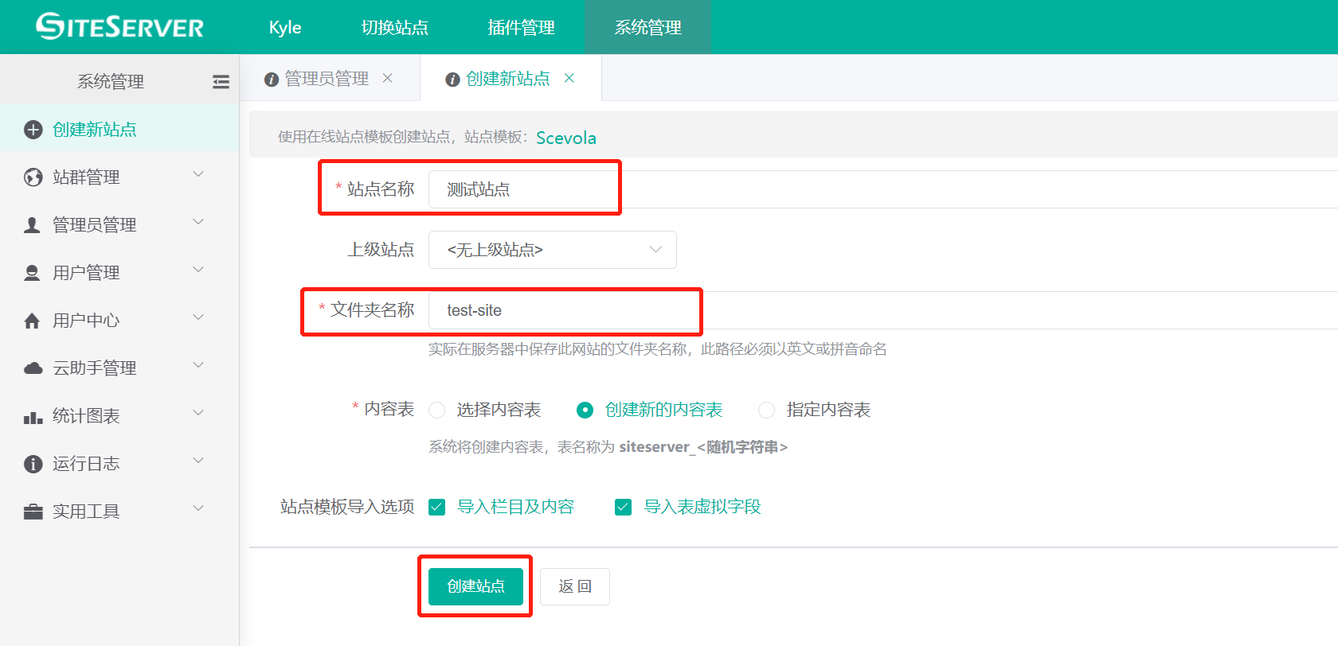Click the briefcase icon for 实用工具

pyautogui.click(x=33, y=512)
